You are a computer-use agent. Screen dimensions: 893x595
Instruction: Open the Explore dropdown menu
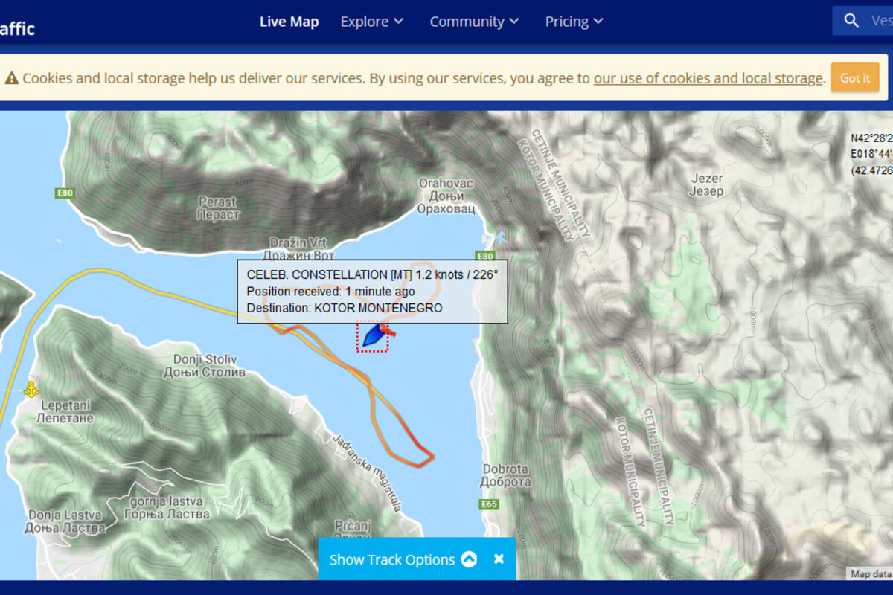371,22
